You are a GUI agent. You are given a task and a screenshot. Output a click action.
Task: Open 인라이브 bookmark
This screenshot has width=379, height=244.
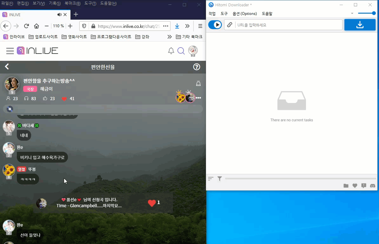click(x=14, y=37)
